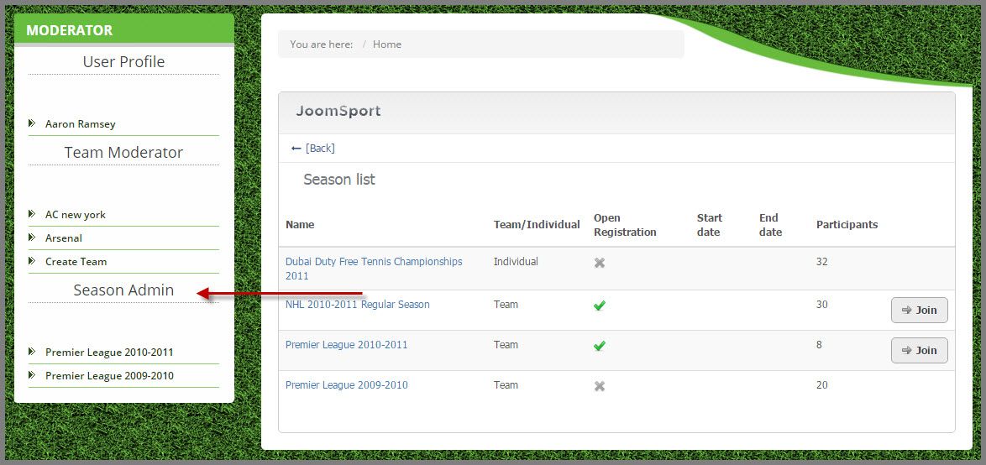
Task: Click the Team Moderator heading
Action: pos(123,152)
